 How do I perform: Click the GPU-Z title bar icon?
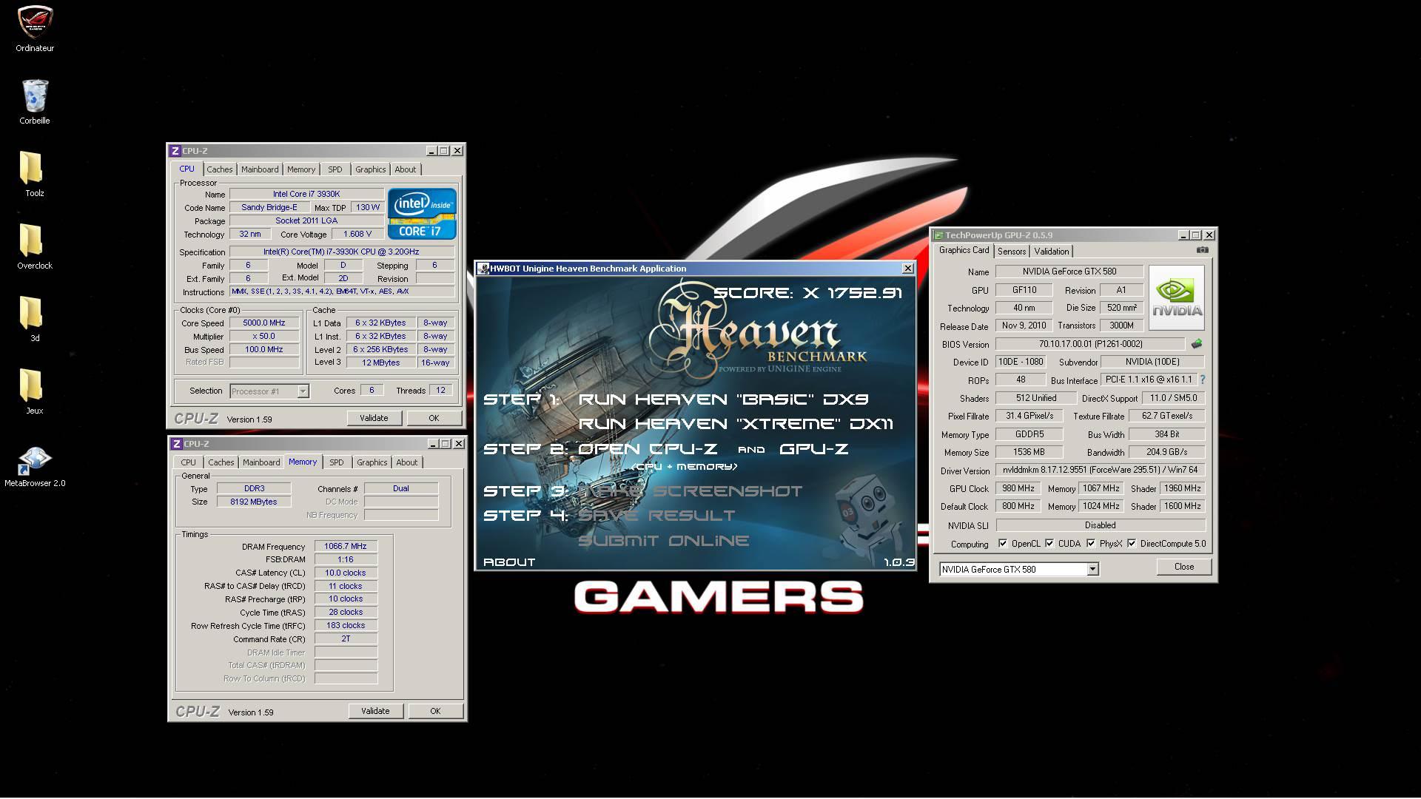[938, 235]
